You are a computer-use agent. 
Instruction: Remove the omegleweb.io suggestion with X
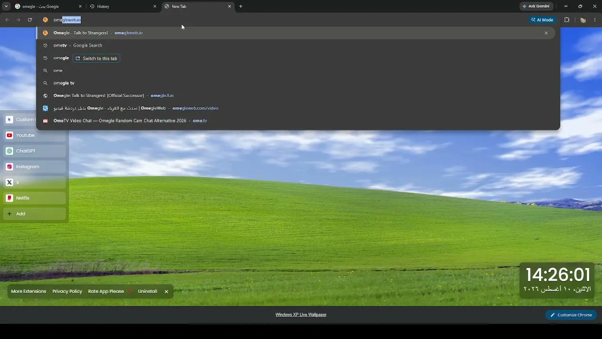click(546, 33)
